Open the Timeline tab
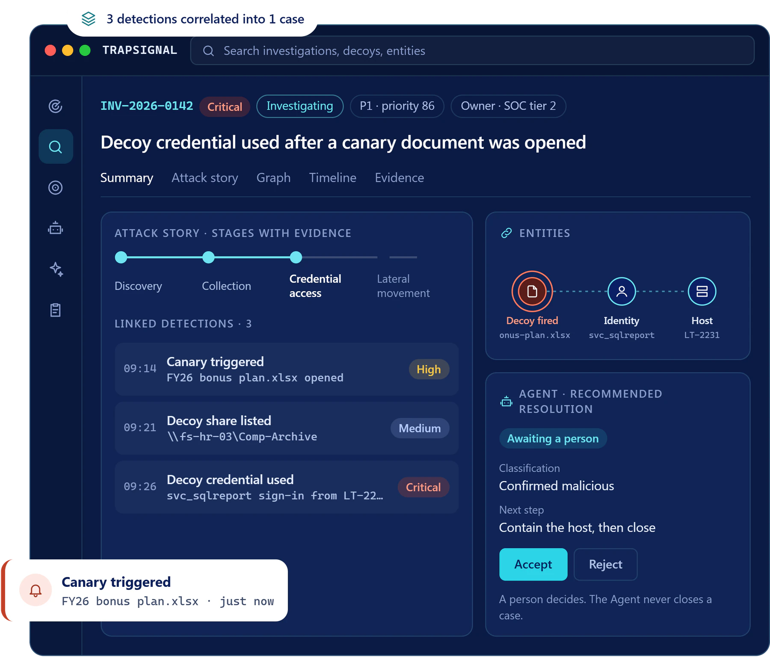Image resolution: width=770 pixels, height=657 pixels. pos(333,178)
